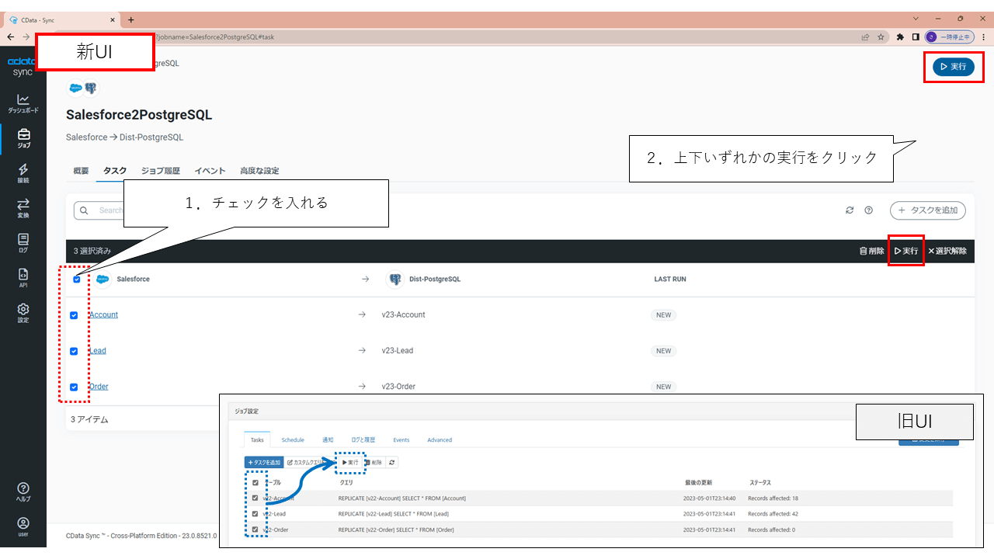Open ヘルプ in the sidebar
The width and height of the screenshot is (994, 559).
[x=23, y=492]
